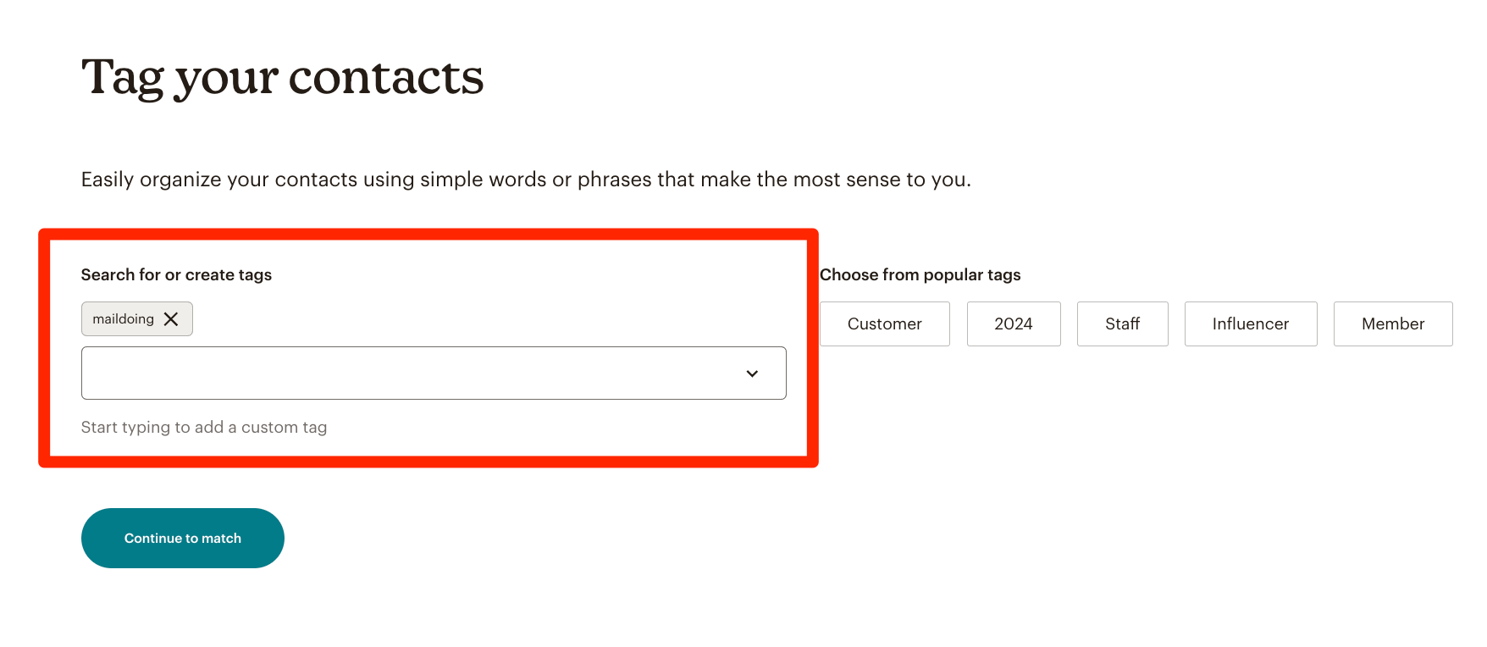Select the maildoing tag chip label
The image size is (1487, 647).
[124, 319]
